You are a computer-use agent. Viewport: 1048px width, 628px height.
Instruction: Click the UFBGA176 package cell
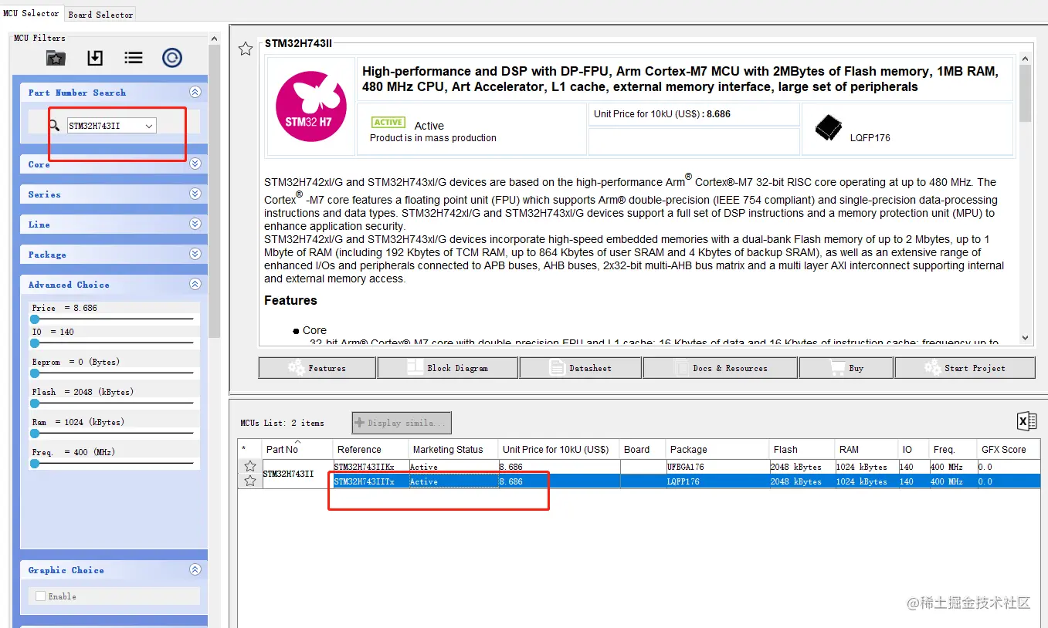[717, 467]
